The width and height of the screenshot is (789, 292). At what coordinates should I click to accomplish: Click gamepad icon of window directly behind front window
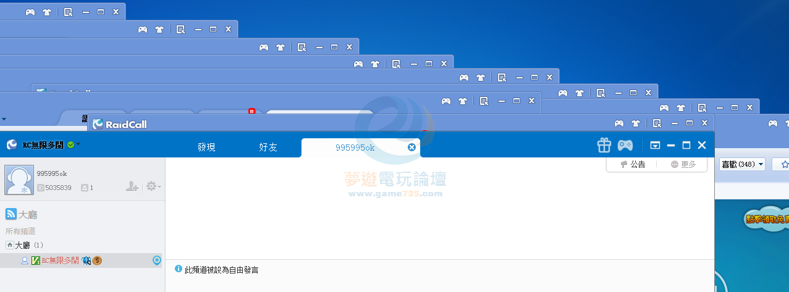(x=620, y=123)
